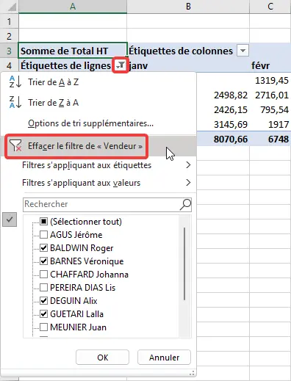Uncheck BALDWIN Roger in the list
Image resolution: width=291 pixels, height=381 pixels.
[x=43, y=248]
